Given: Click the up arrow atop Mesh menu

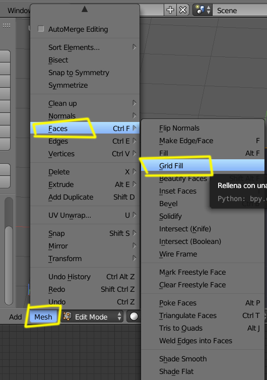Looking at the screenshot, I should (85, 9).
